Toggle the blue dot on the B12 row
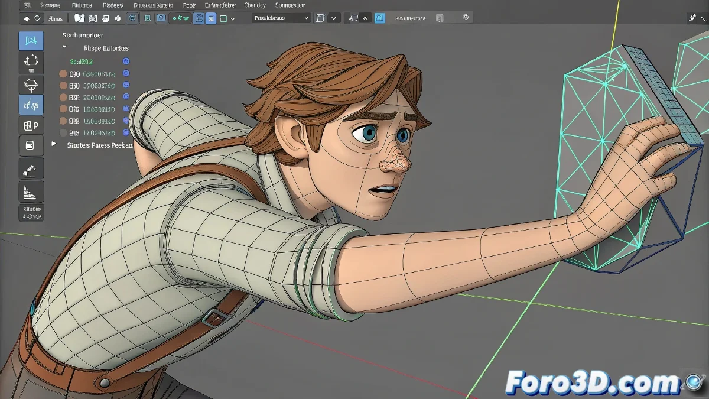Viewport: 709px width, 399px height. pyautogui.click(x=126, y=109)
